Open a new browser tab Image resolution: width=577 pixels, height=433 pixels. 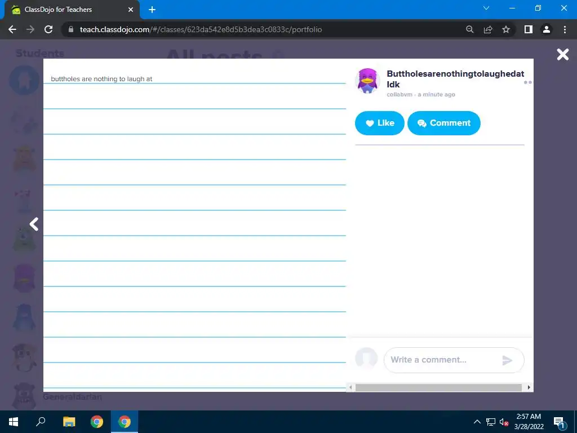152,10
